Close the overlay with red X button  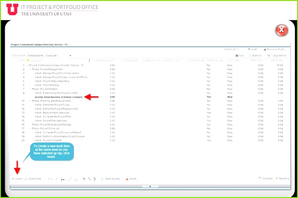coord(281,30)
